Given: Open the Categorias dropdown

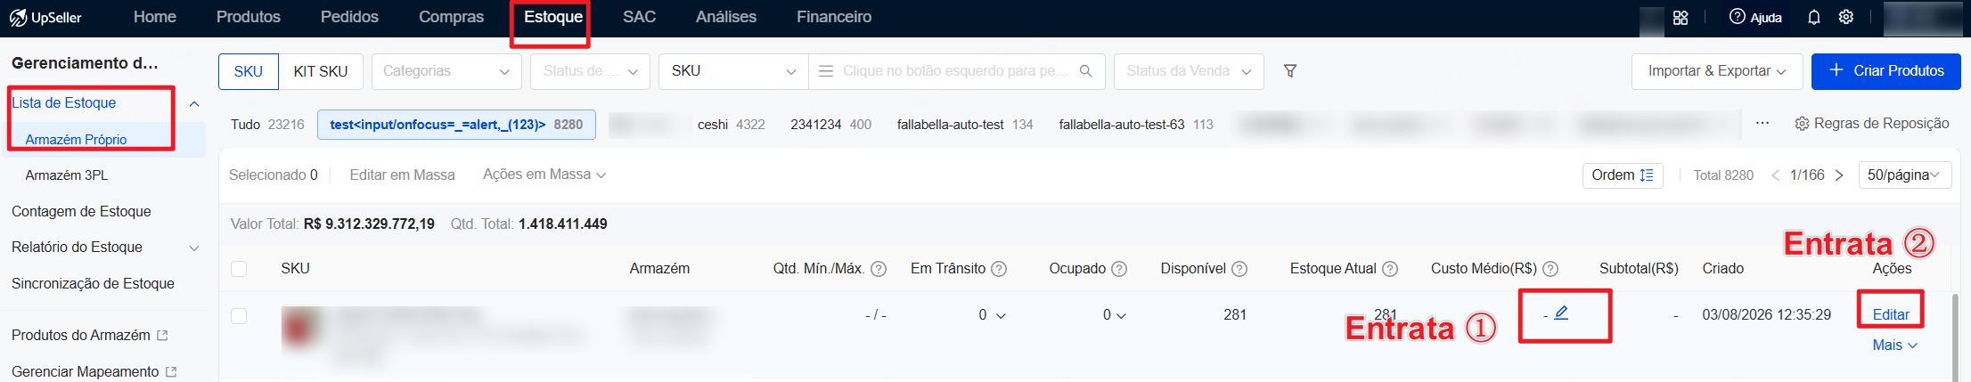Looking at the screenshot, I should [x=446, y=71].
